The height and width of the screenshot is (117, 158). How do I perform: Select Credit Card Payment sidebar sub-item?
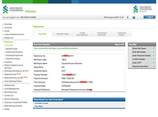14,52
